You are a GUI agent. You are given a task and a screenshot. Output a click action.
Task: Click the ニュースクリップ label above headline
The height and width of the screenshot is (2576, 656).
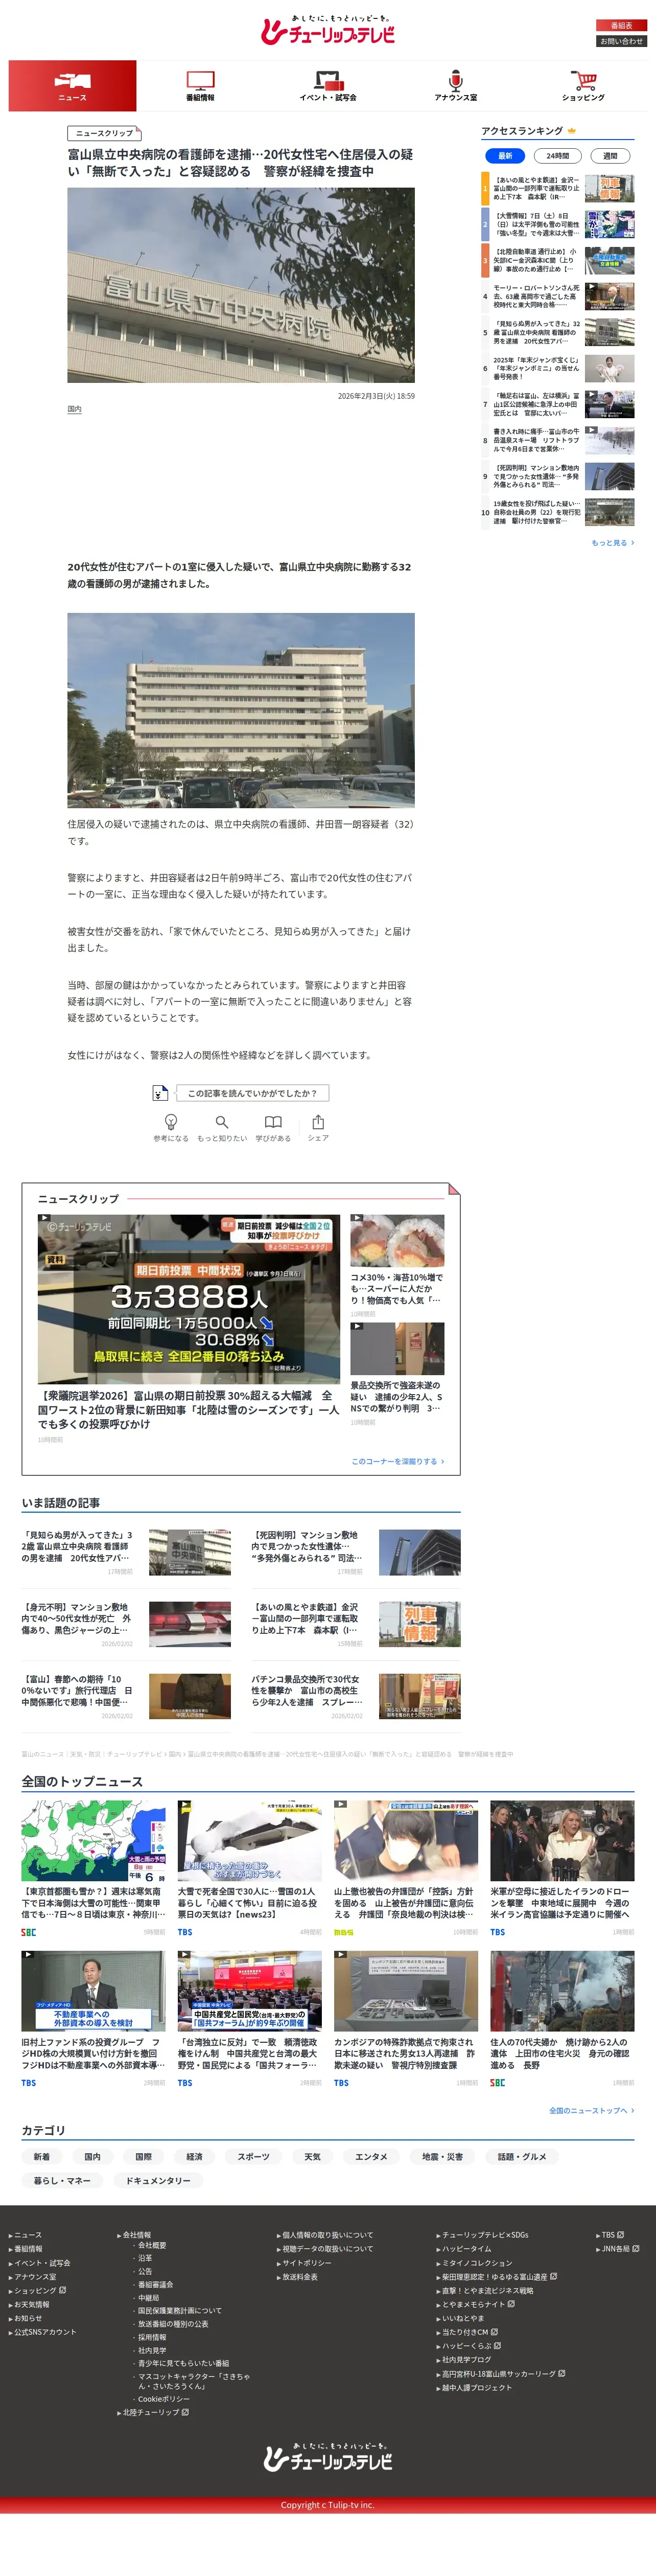[104, 133]
